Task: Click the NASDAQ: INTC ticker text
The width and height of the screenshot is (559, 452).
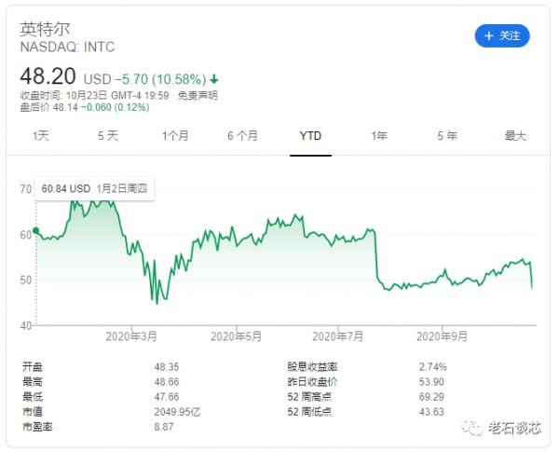Action: click(67, 47)
